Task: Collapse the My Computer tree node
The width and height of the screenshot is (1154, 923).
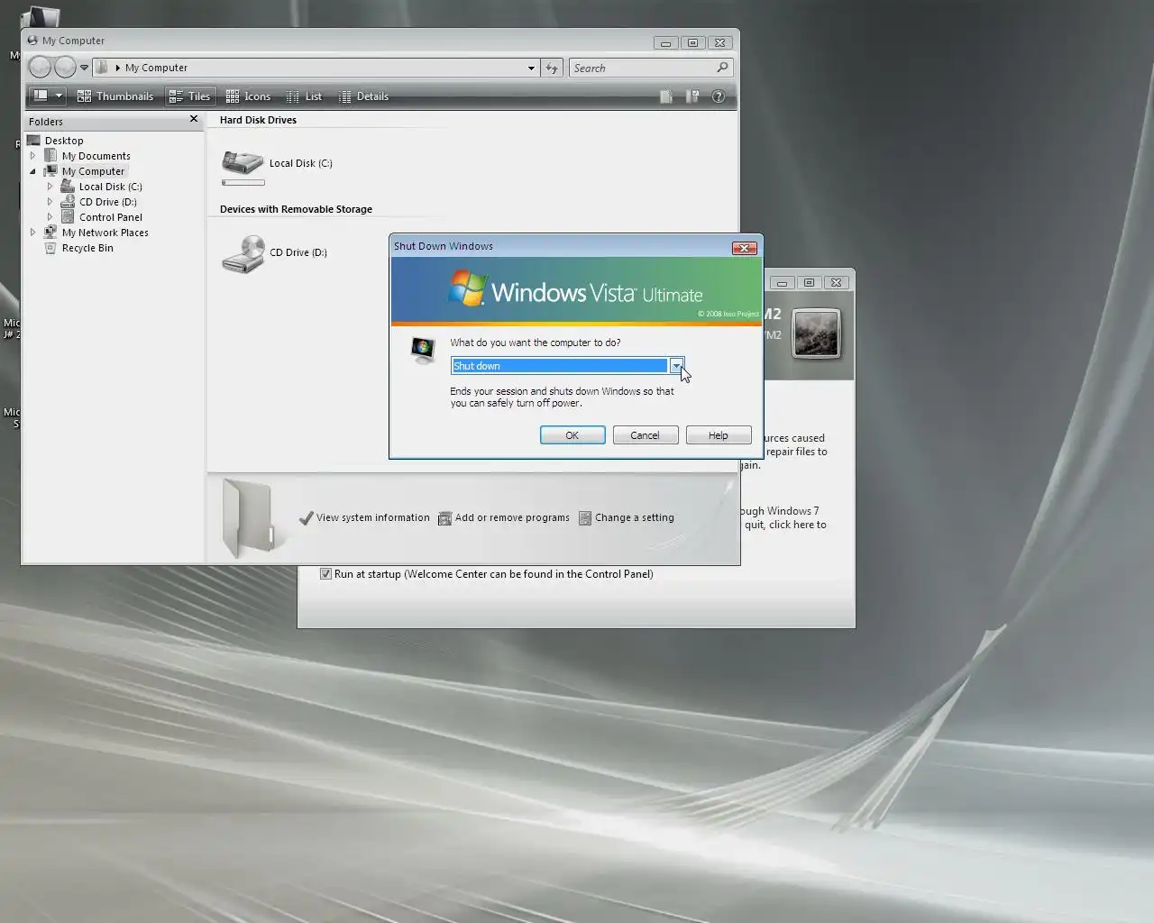Action: click(33, 171)
